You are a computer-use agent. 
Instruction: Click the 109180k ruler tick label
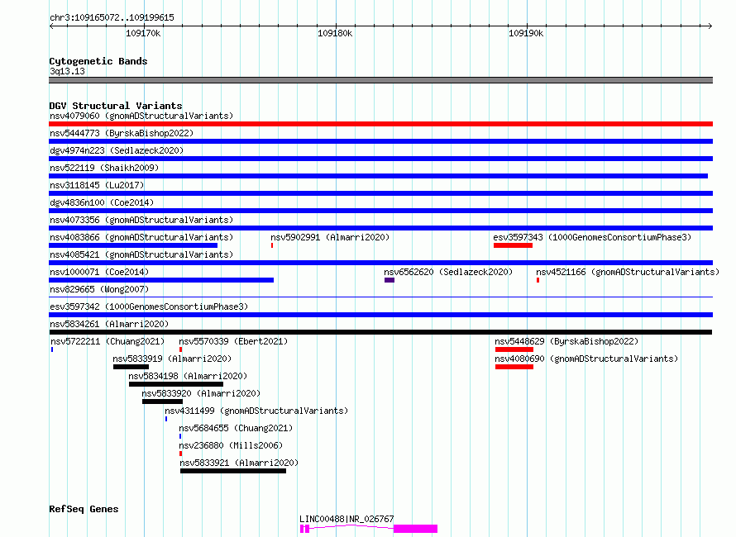[x=335, y=33]
